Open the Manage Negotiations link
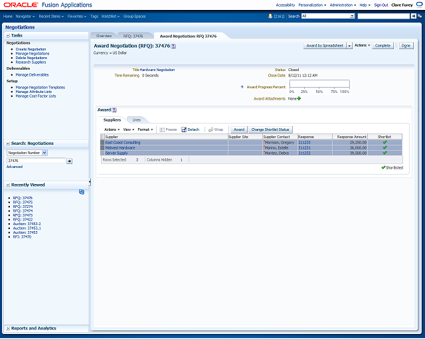 (33, 54)
